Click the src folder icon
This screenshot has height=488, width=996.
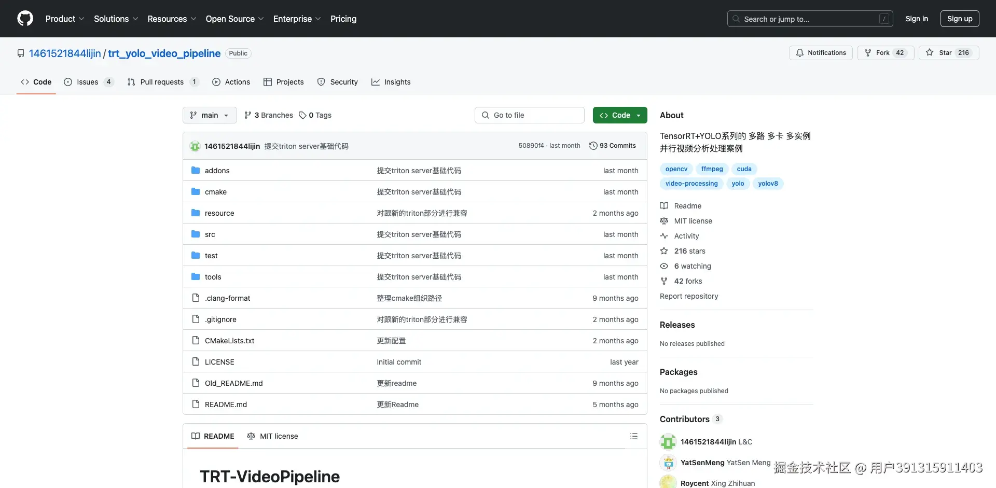(196, 234)
